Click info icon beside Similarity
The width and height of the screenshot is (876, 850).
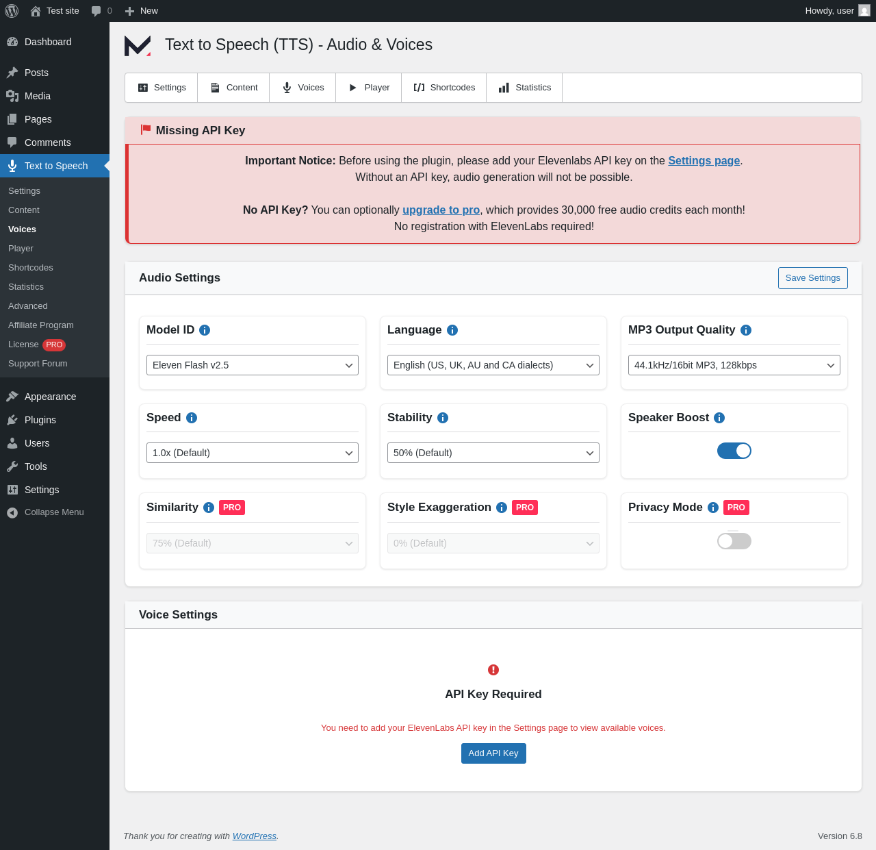click(209, 508)
